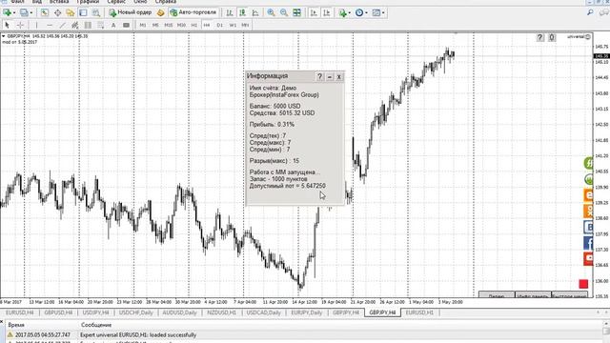The height and width of the screenshot is (343, 610).
Task: Open the Справка menu
Action: click(165, 2)
